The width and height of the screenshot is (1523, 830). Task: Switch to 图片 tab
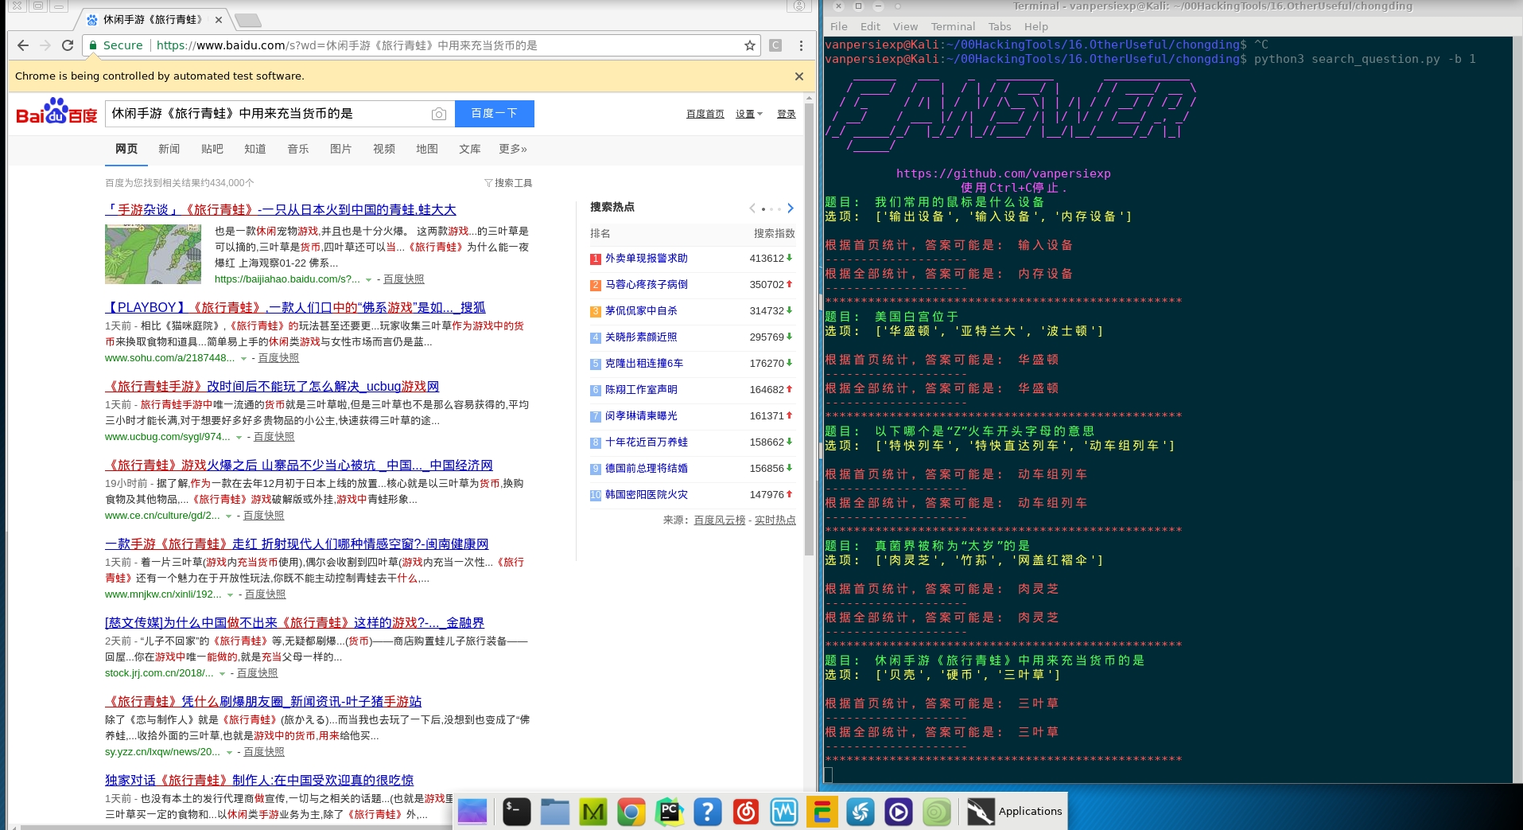pos(340,149)
